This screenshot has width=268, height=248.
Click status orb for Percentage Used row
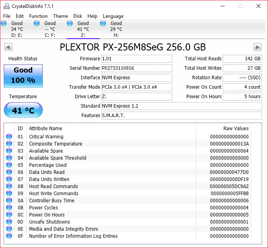[x=9, y=165]
